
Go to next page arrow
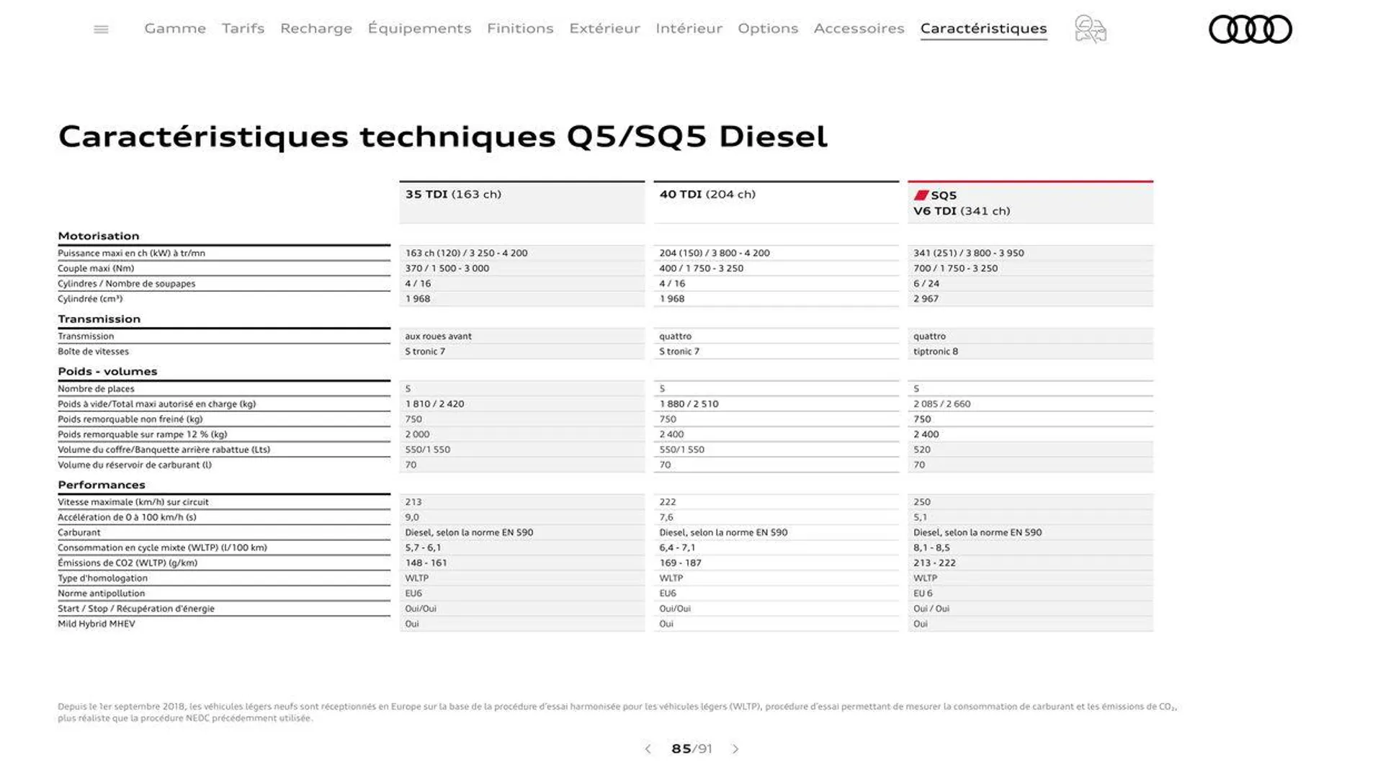[x=735, y=749]
